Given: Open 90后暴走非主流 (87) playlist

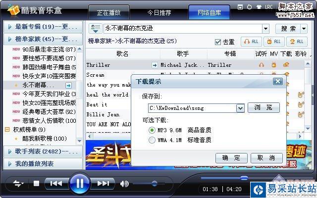Looking at the screenshot, I should point(49,49).
